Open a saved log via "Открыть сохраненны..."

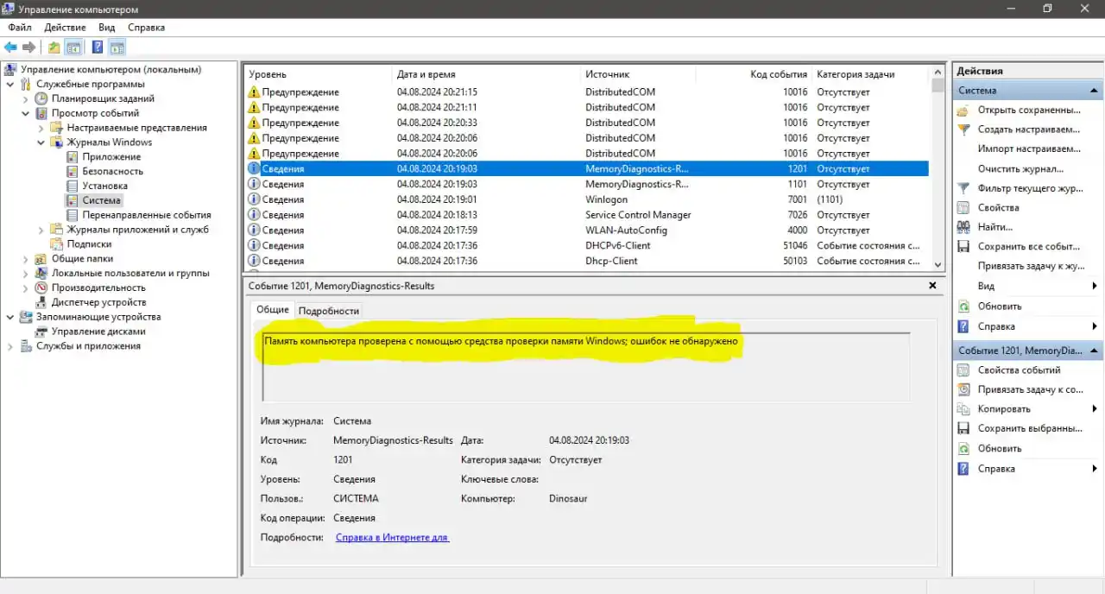coord(1029,111)
